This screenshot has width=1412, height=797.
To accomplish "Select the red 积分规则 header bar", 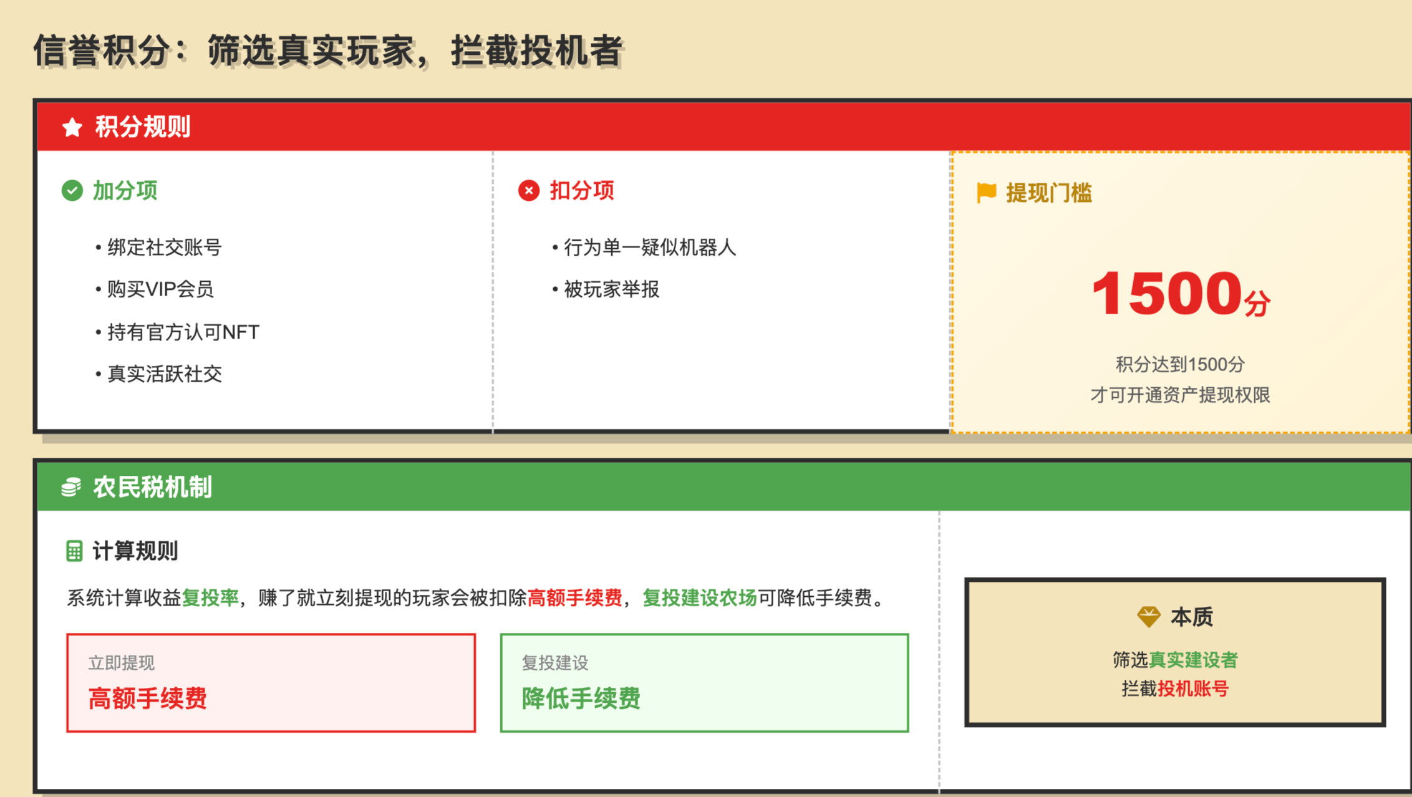I will (x=723, y=127).
